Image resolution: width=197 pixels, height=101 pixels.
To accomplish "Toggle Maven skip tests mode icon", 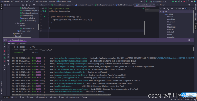I will pos(186,9).
